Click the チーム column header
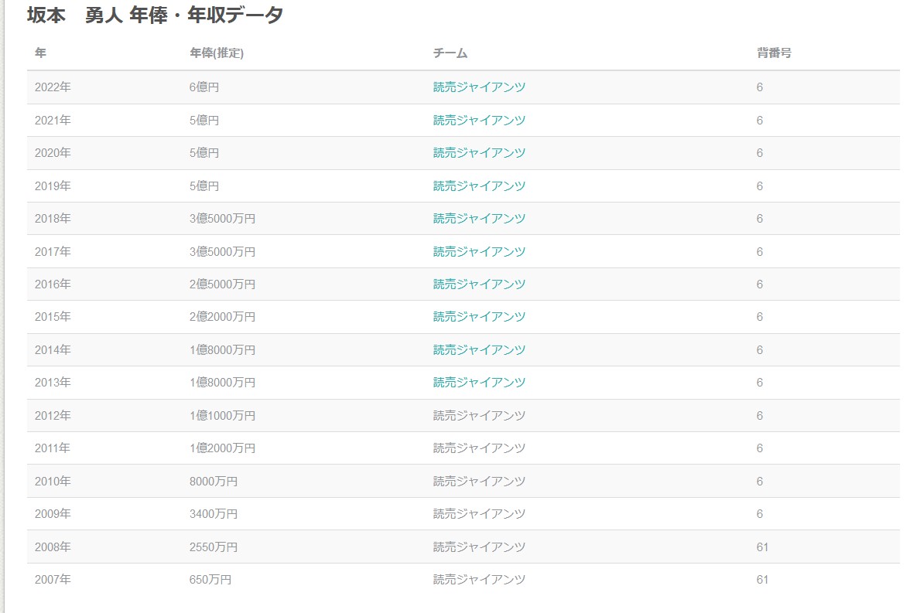 (450, 53)
